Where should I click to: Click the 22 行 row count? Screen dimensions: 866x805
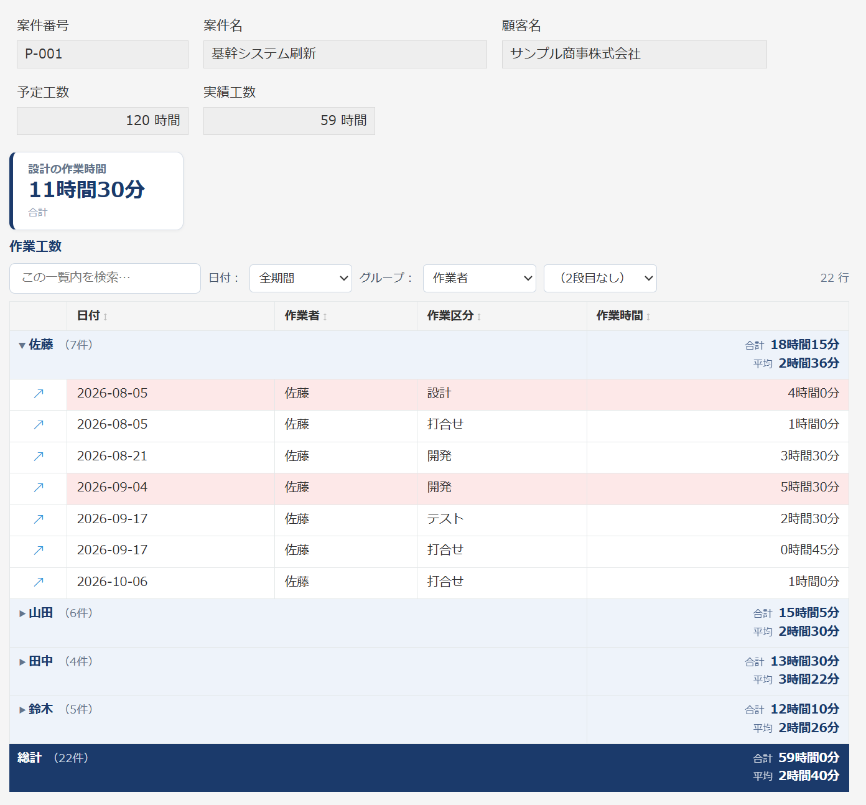point(834,278)
